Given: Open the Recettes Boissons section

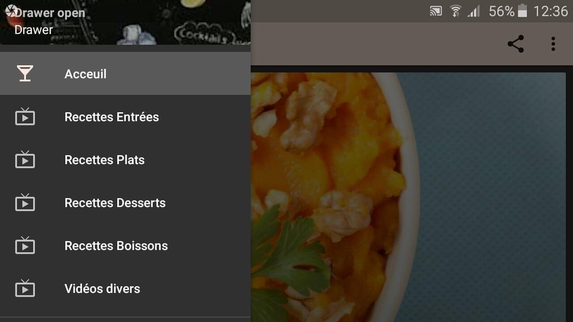Looking at the screenshot, I should (125, 245).
